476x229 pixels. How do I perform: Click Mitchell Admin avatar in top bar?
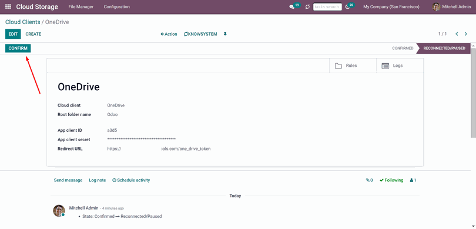(436, 6)
